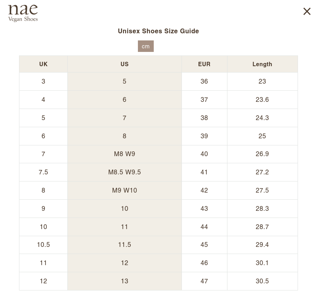Click the Length column header
317x298 pixels.
(x=262, y=64)
